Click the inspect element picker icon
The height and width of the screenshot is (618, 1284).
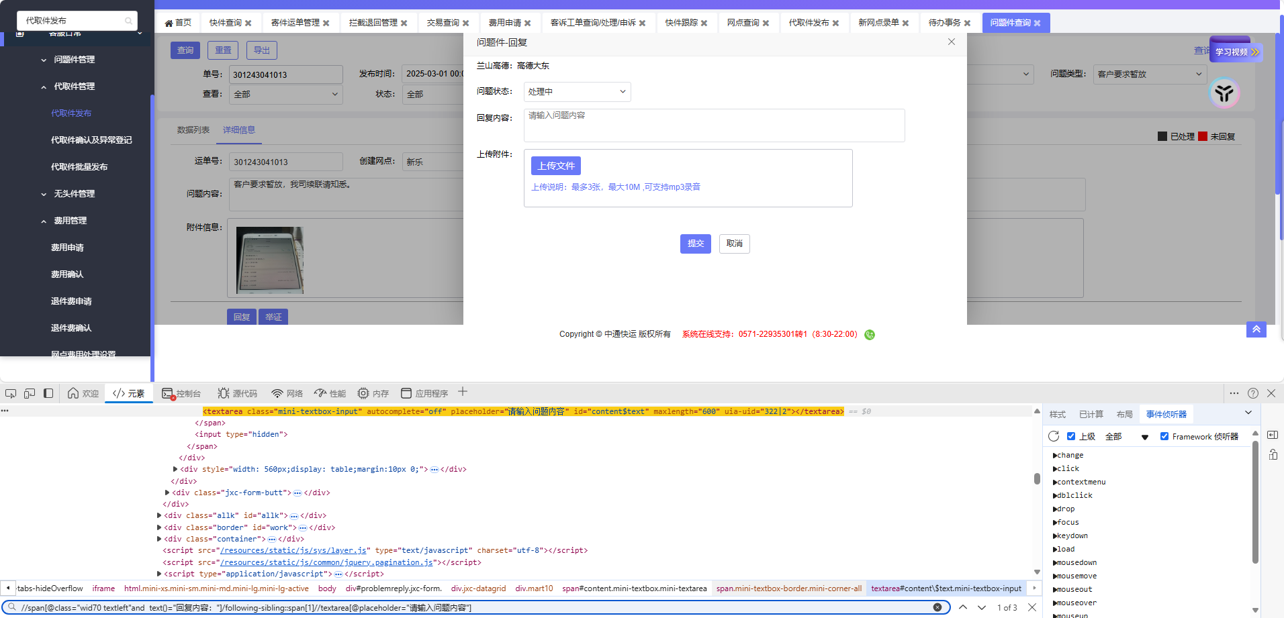pos(11,393)
